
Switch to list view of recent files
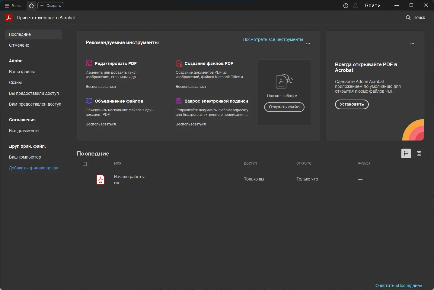406,153
